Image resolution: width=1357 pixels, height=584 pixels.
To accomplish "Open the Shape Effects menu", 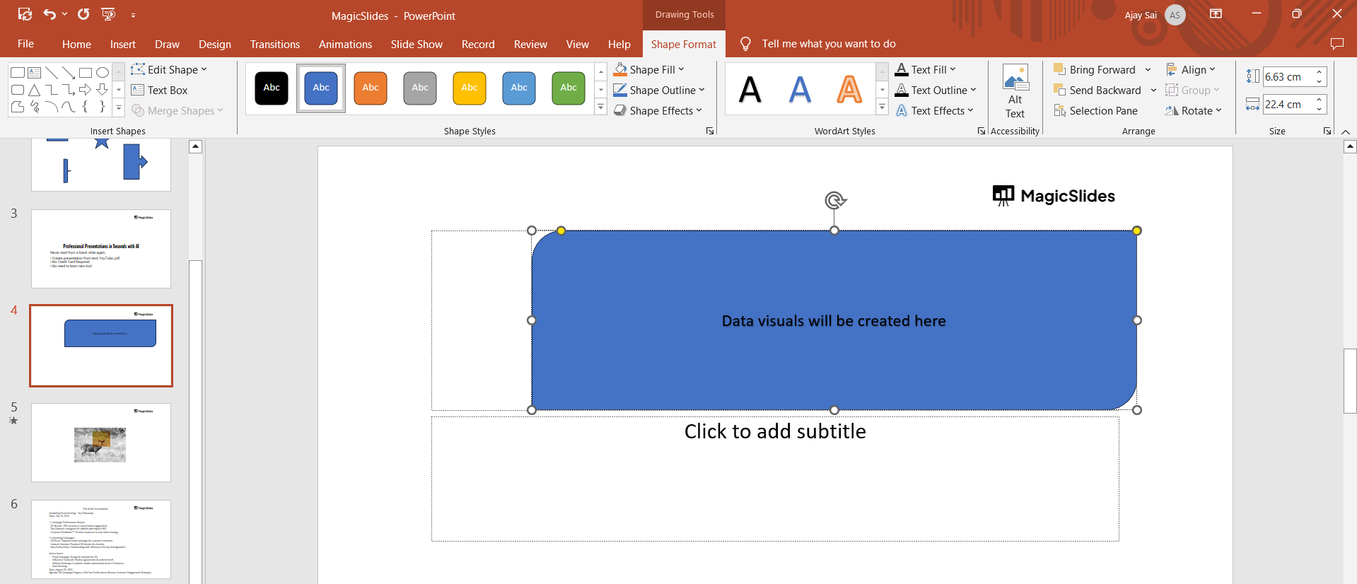I will (658, 110).
